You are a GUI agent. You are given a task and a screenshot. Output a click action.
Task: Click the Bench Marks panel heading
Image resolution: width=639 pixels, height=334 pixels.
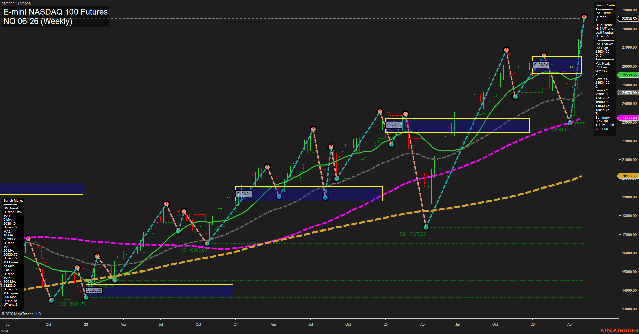click(x=13, y=201)
